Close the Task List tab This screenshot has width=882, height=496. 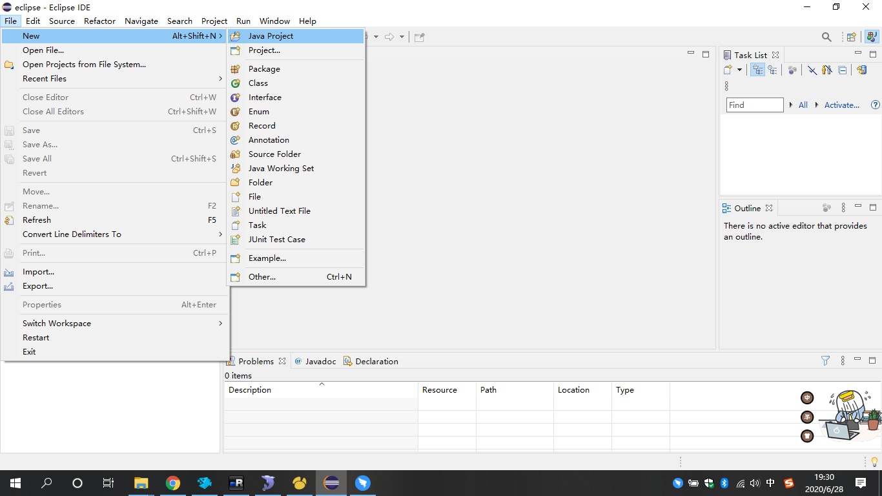point(775,55)
